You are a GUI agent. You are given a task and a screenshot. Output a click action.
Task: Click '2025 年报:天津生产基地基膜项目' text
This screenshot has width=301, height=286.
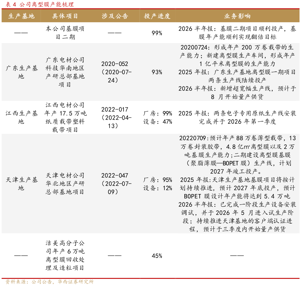coord(237,188)
